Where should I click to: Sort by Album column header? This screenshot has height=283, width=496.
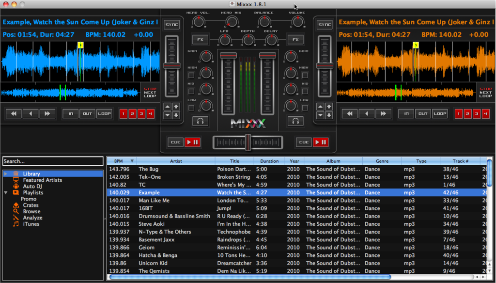click(333, 161)
